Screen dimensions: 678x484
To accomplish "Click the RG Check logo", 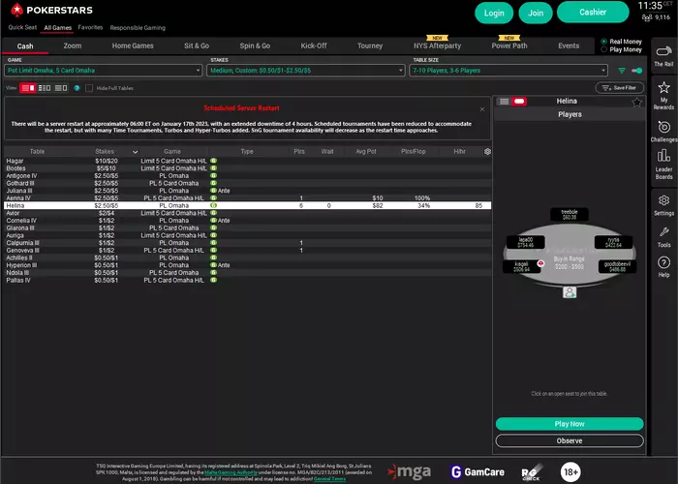I will pyautogui.click(x=532, y=472).
